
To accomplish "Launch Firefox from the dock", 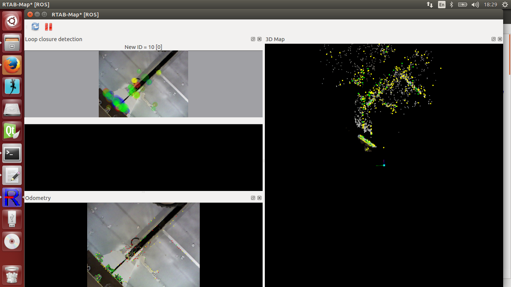I will pyautogui.click(x=12, y=65).
